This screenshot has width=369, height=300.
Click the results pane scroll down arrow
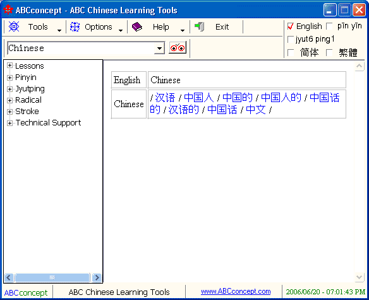359,277
